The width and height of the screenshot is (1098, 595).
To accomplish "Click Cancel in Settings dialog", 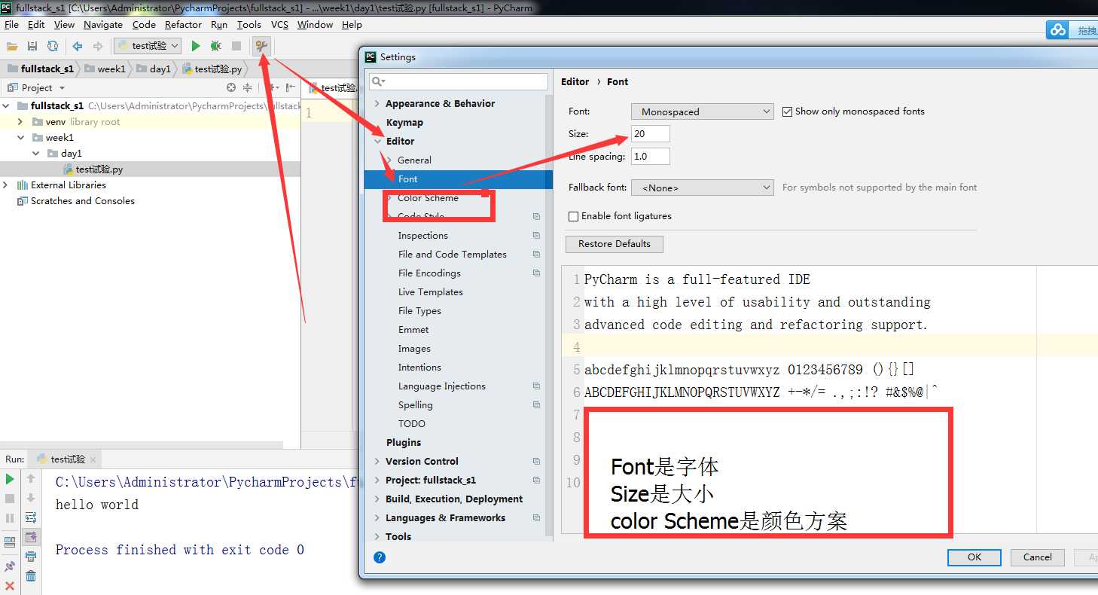I will (1037, 557).
